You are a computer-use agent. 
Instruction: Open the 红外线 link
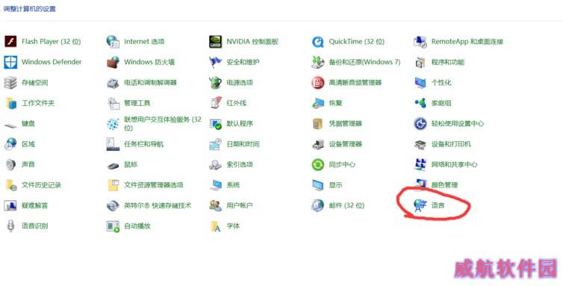[236, 103]
